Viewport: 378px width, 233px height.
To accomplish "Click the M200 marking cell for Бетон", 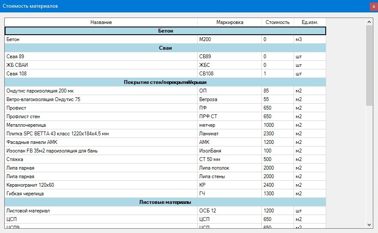I will 229,39.
